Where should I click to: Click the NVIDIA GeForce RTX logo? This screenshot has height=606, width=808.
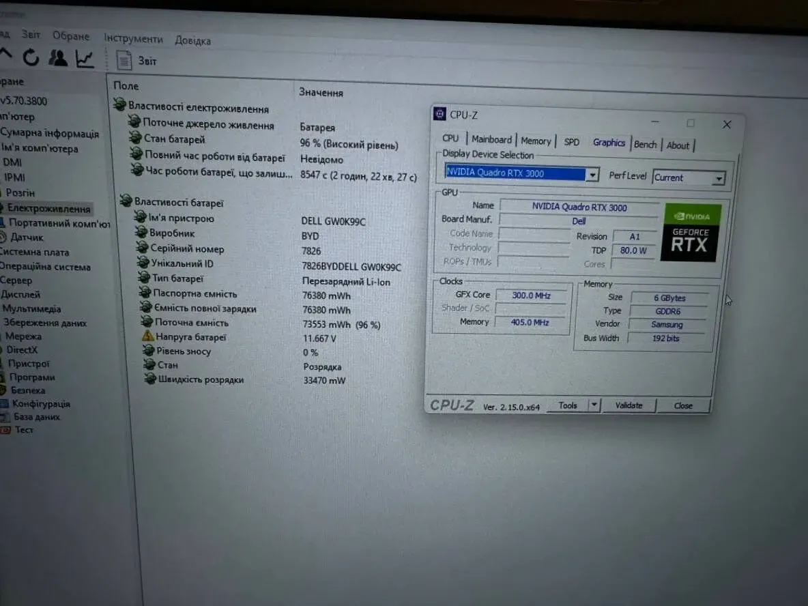tap(691, 233)
